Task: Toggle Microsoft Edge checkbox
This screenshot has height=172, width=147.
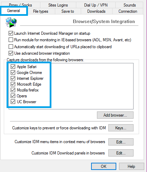Action: click(13, 84)
